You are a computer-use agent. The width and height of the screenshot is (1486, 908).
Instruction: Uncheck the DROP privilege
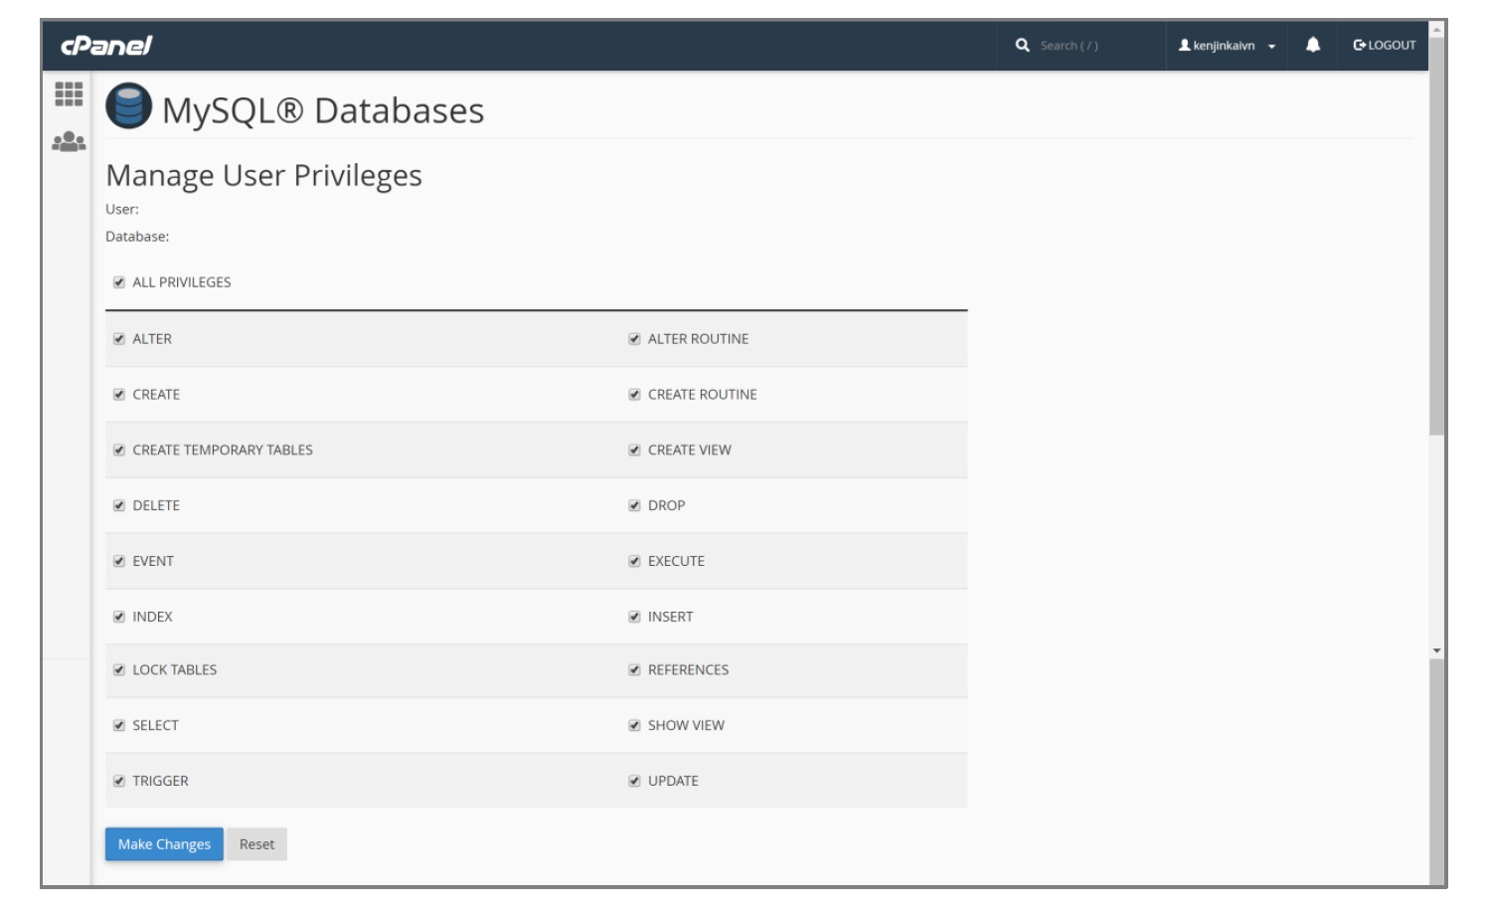(634, 506)
